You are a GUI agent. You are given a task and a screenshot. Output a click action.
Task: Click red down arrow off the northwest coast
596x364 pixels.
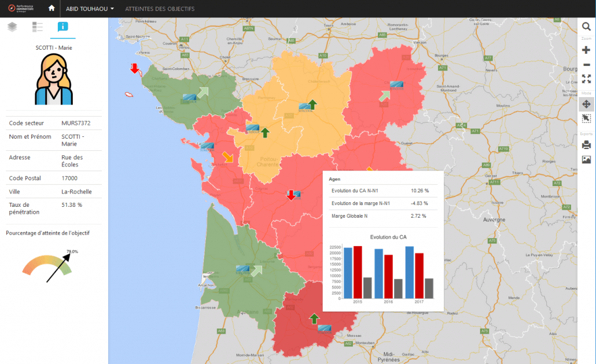click(x=135, y=69)
